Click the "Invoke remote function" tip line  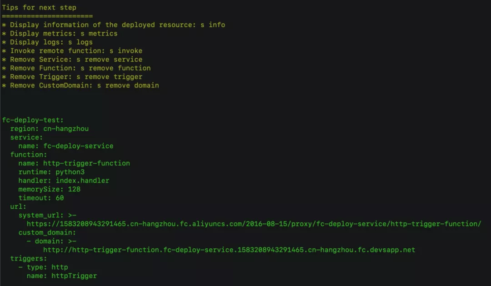[x=76, y=51]
